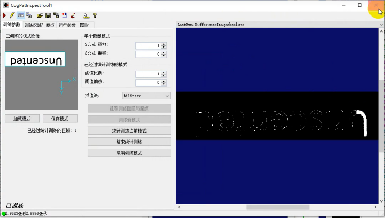Click the 加载模式 button
385x218 pixels.
click(22, 119)
